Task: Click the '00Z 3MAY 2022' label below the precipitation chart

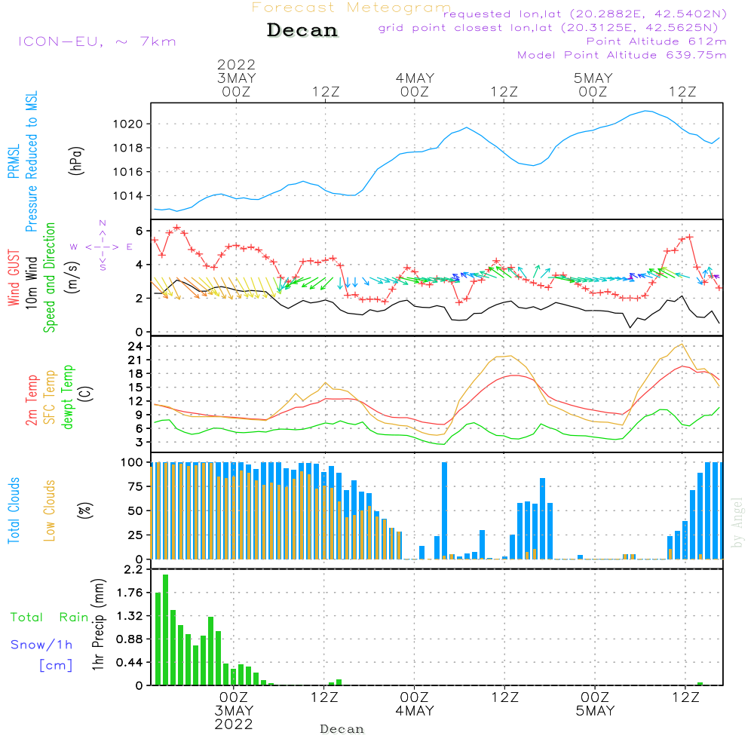Action: (x=234, y=711)
